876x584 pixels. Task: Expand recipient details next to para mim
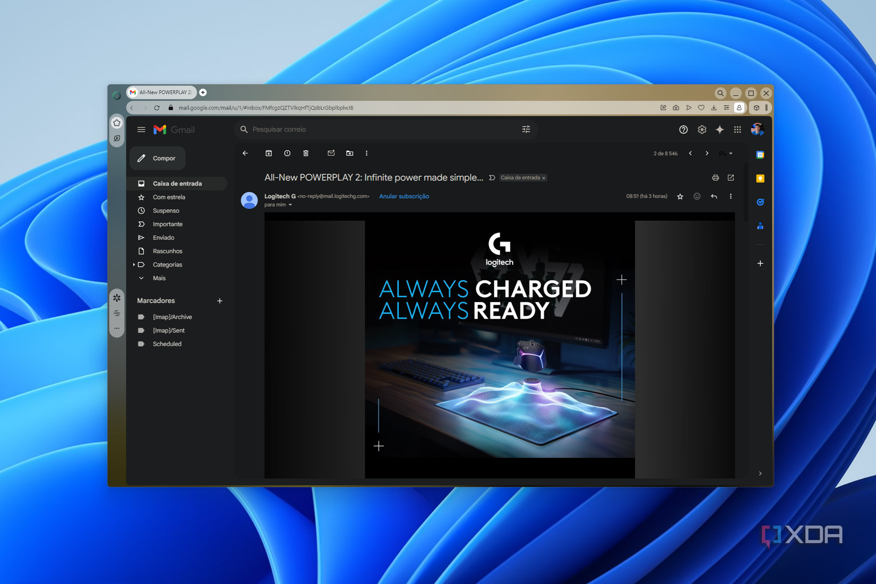click(x=290, y=205)
